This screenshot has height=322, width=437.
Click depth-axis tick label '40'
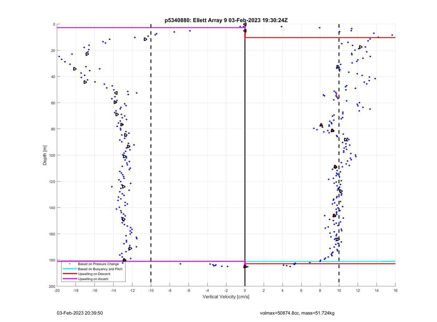coord(53,77)
